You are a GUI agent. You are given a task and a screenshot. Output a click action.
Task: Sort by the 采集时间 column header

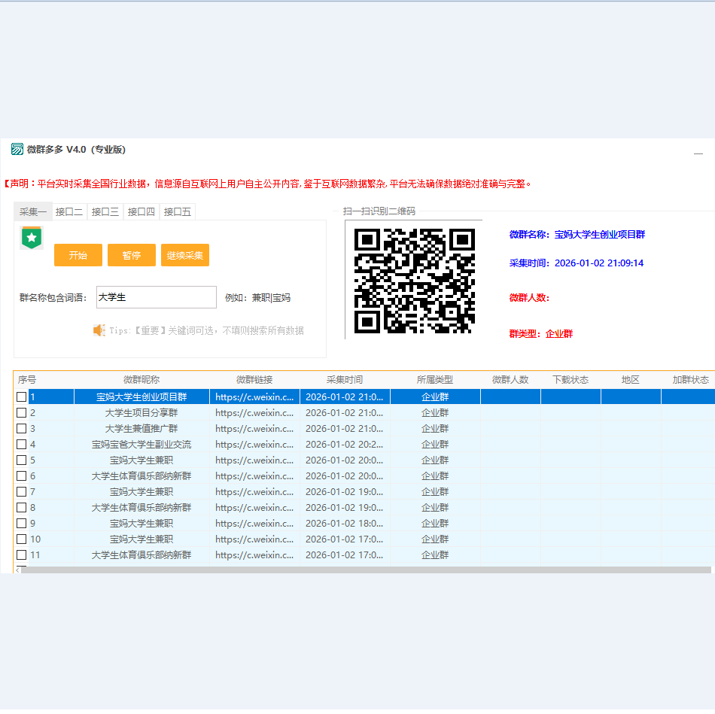(x=345, y=380)
